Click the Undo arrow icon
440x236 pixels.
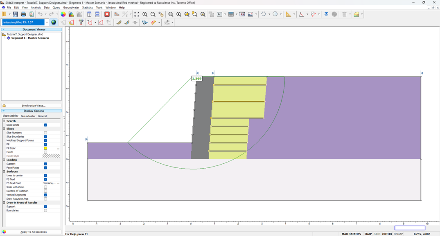tap(40, 14)
